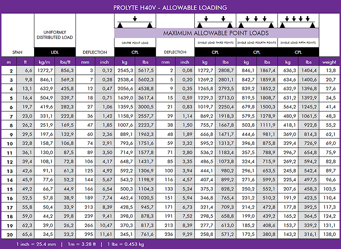Image resolution: width=341 pixels, height=249 pixels.
Task: Click the black UDL header label
Action: pyautogui.click(x=55, y=52)
